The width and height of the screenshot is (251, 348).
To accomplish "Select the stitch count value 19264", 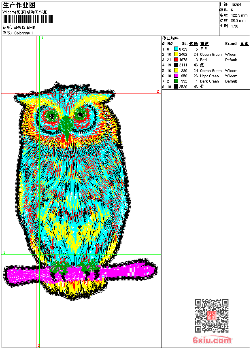I will tap(236, 5).
